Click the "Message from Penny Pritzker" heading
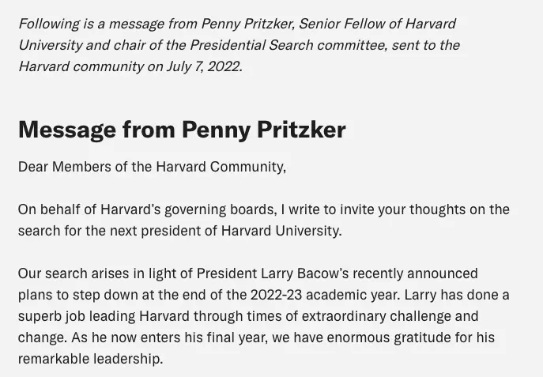The width and height of the screenshot is (543, 377). click(182, 130)
